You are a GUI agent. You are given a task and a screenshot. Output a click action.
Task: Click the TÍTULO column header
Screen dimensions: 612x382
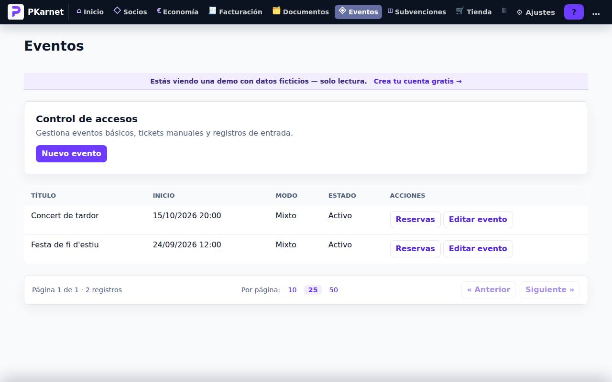pyautogui.click(x=44, y=196)
